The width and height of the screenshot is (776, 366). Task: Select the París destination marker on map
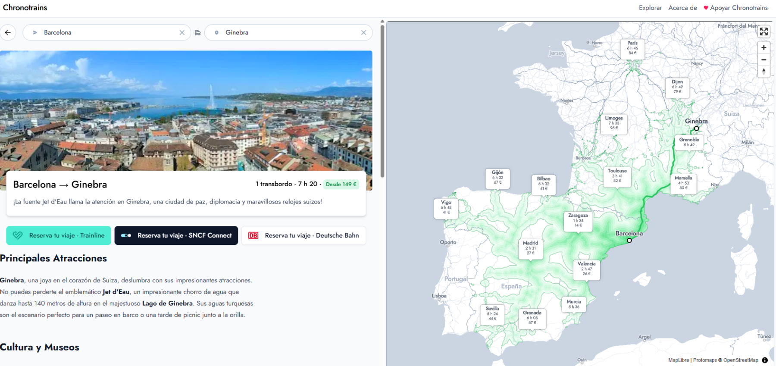click(632, 48)
